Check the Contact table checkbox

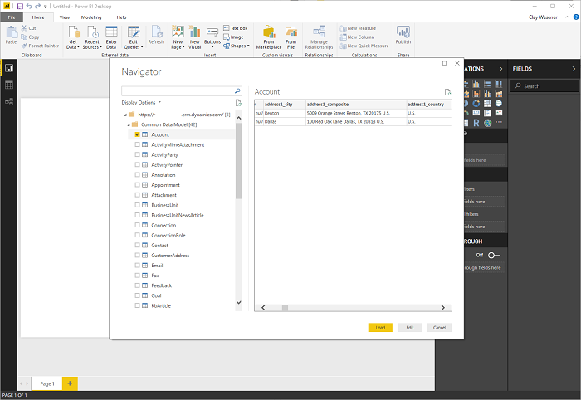coord(137,246)
